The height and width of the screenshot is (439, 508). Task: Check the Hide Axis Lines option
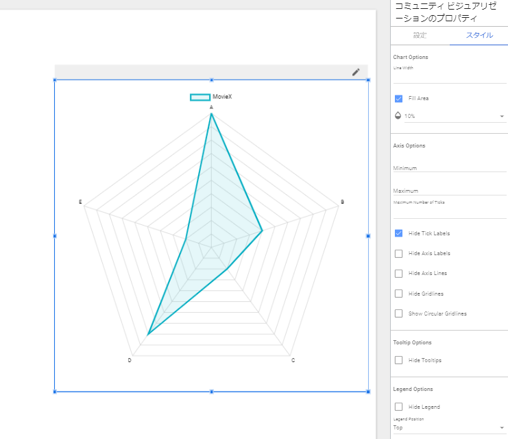tap(399, 274)
